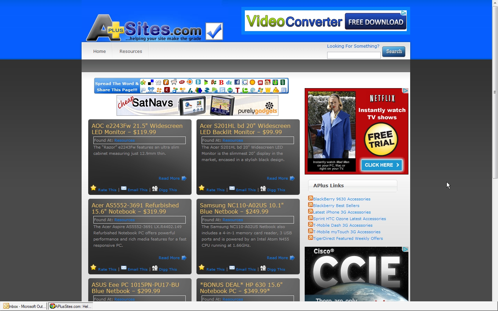Click Email This in the Samsung NC110 card

[x=246, y=269]
